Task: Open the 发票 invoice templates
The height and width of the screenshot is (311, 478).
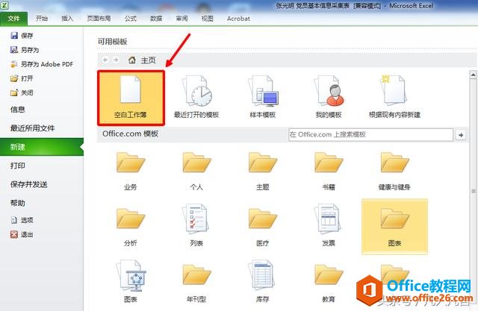Action: tap(329, 226)
